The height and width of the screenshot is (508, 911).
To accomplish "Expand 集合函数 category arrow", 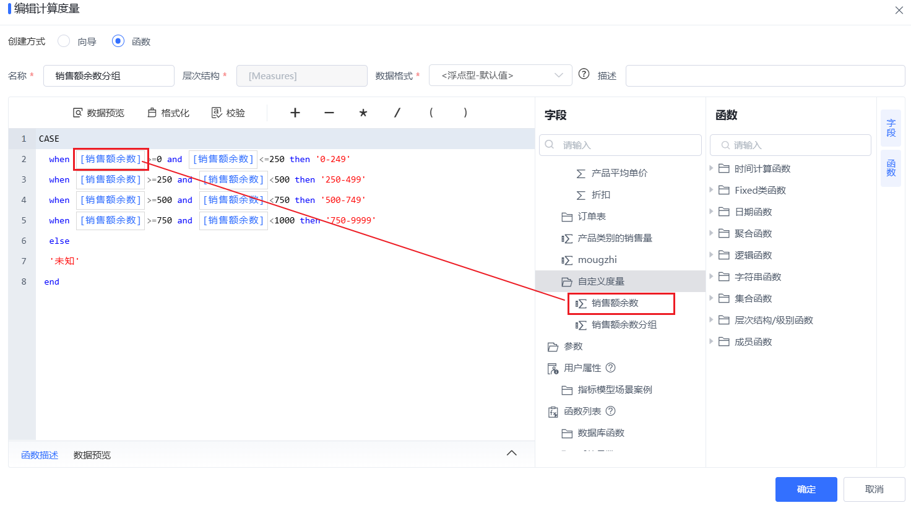I will pyautogui.click(x=711, y=298).
